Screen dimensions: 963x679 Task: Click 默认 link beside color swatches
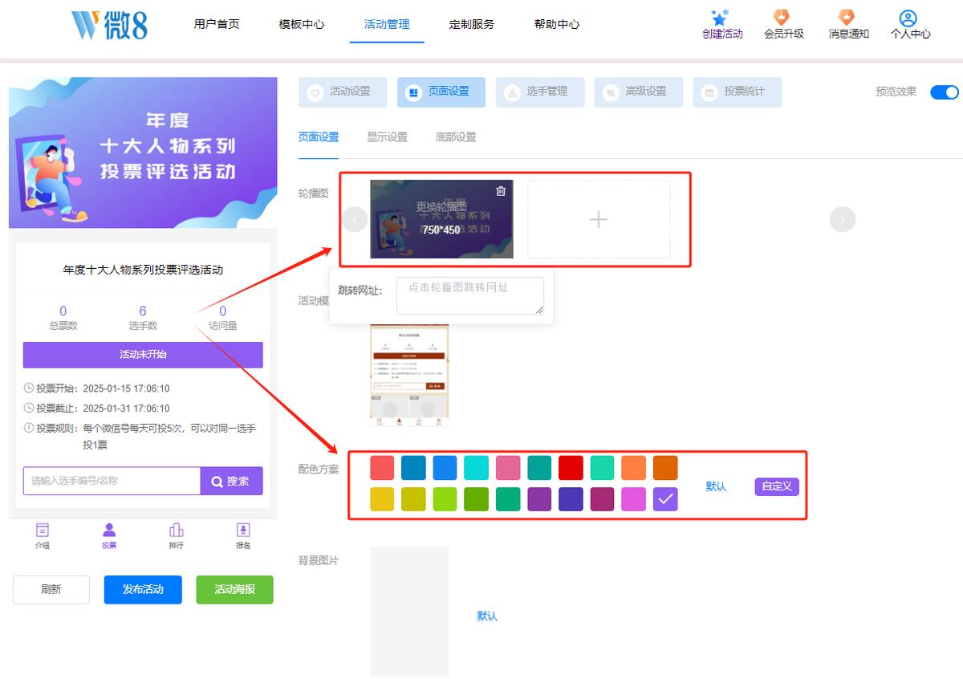(x=716, y=486)
